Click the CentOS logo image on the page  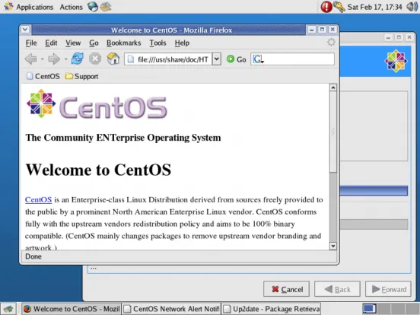click(x=97, y=104)
